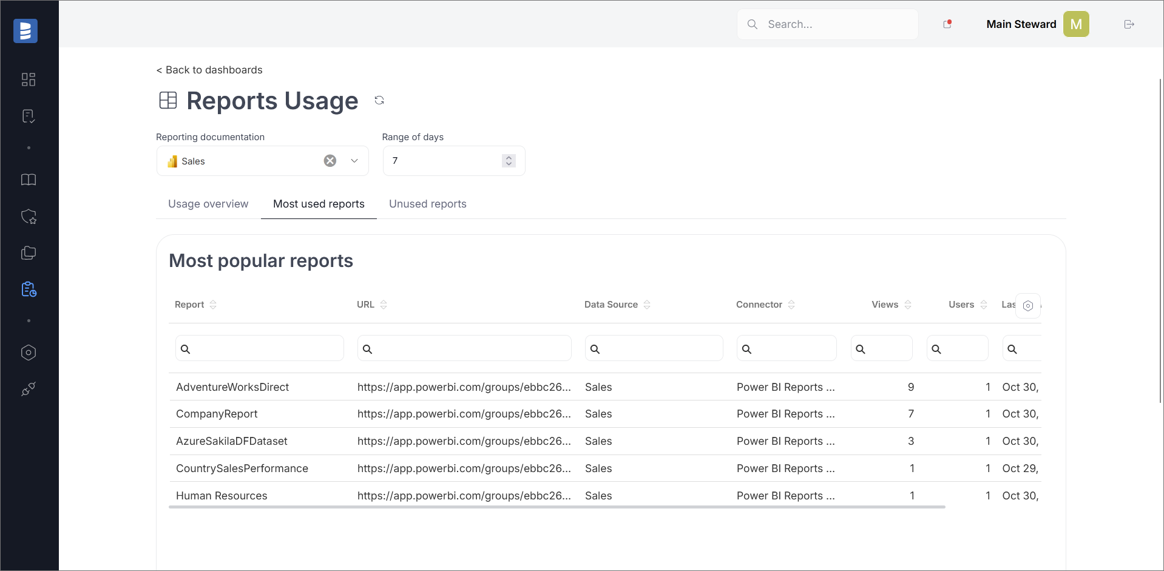1164x571 pixels.
Task: Increase Range of days with the stepper
Action: (508, 157)
